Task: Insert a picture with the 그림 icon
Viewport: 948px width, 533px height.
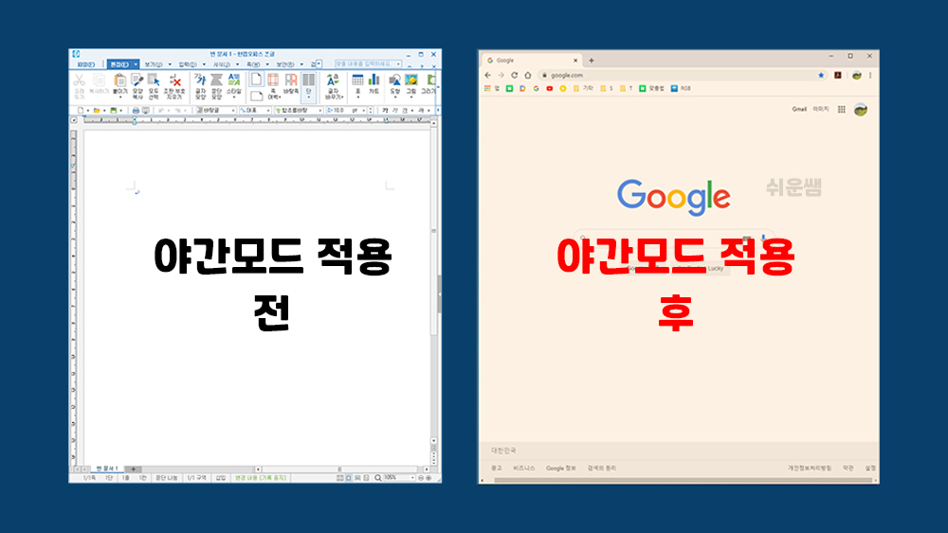Action: (411, 80)
